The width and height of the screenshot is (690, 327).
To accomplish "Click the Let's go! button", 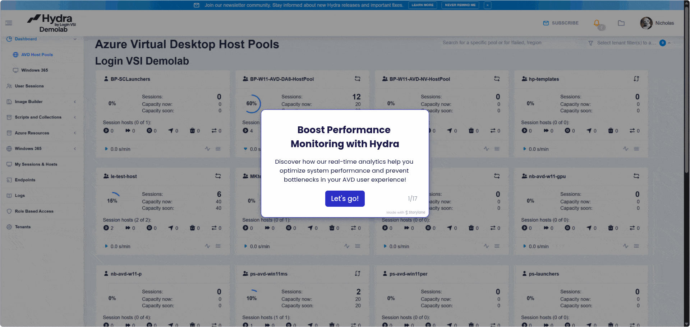I will pyautogui.click(x=345, y=198).
